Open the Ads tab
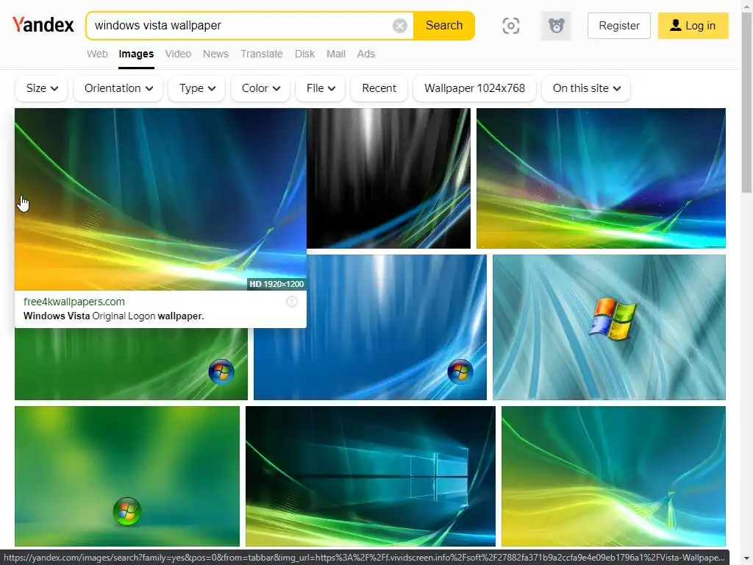Viewport: 753px width, 565px height. point(366,54)
